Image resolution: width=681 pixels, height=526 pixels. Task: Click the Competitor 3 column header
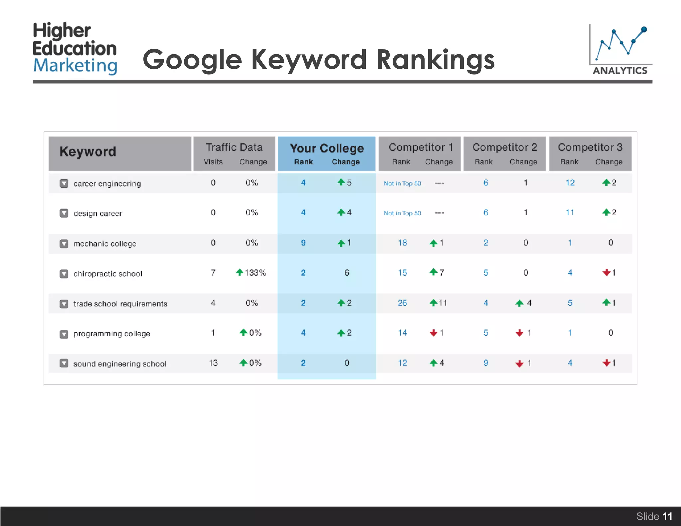point(590,153)
